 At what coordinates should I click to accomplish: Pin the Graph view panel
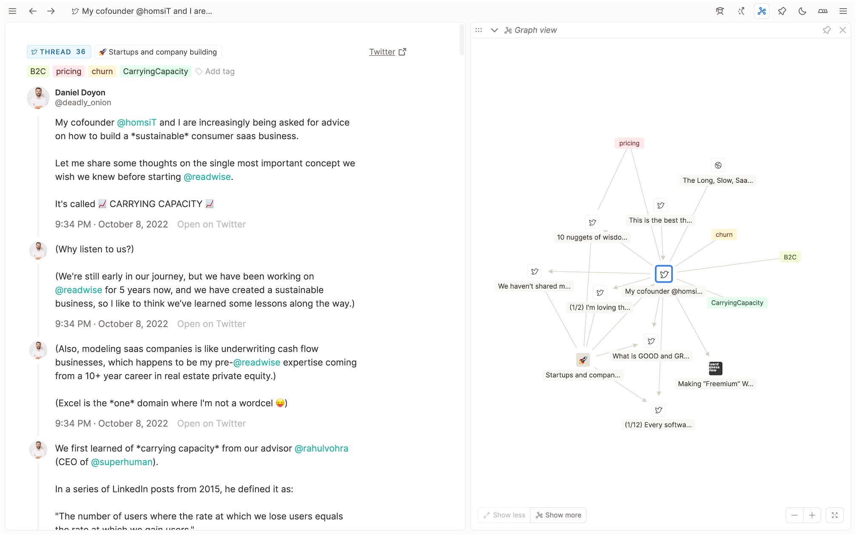[827, 30]
